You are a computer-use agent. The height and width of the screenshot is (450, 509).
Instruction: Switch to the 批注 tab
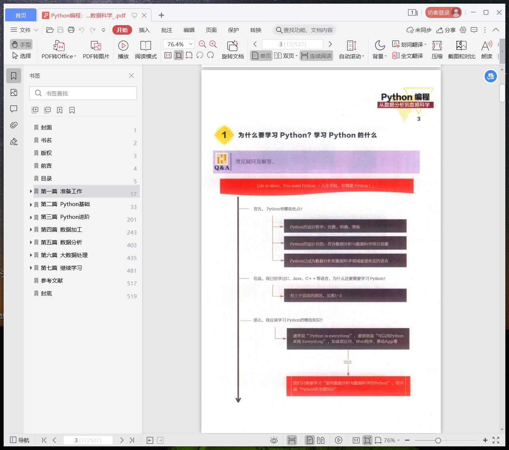pyautogui.click(x=167, y=30)
